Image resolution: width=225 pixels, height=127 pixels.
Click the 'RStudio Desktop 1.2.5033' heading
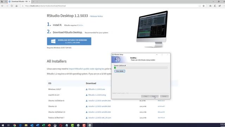67,16
